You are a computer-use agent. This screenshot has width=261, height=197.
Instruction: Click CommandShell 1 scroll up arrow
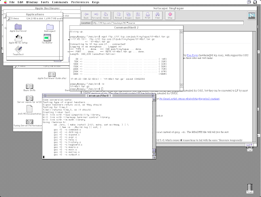(154, 99)
